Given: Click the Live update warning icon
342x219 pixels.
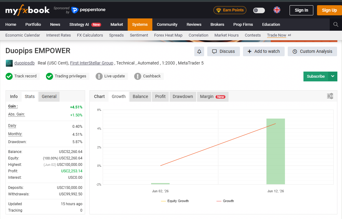Looking at the screenshot, I should tap(99, 76).
